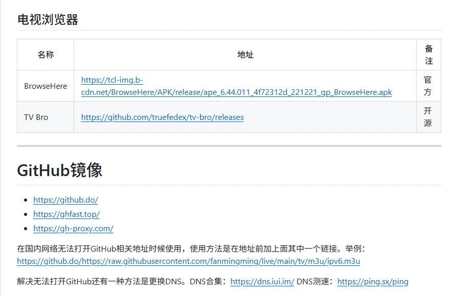This screenshot has height=296, width=451.
Task: Open the example ipv6.m3u mirror URL
Action: point(188,261)
